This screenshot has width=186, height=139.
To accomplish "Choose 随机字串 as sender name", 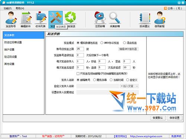I will [94, 80].
